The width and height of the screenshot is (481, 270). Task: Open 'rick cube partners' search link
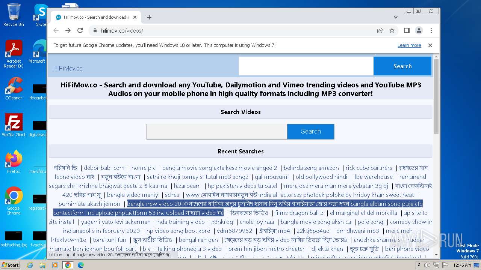tap(369, 168)
